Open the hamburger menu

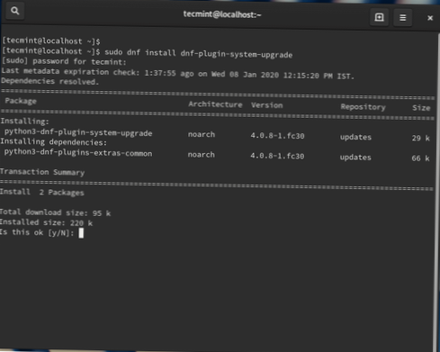tap(402, 18)
